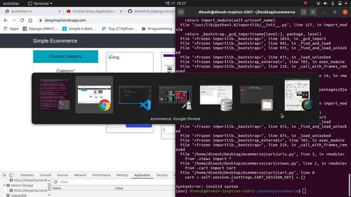Open the terminal hamburger menu

click(313, 12)
